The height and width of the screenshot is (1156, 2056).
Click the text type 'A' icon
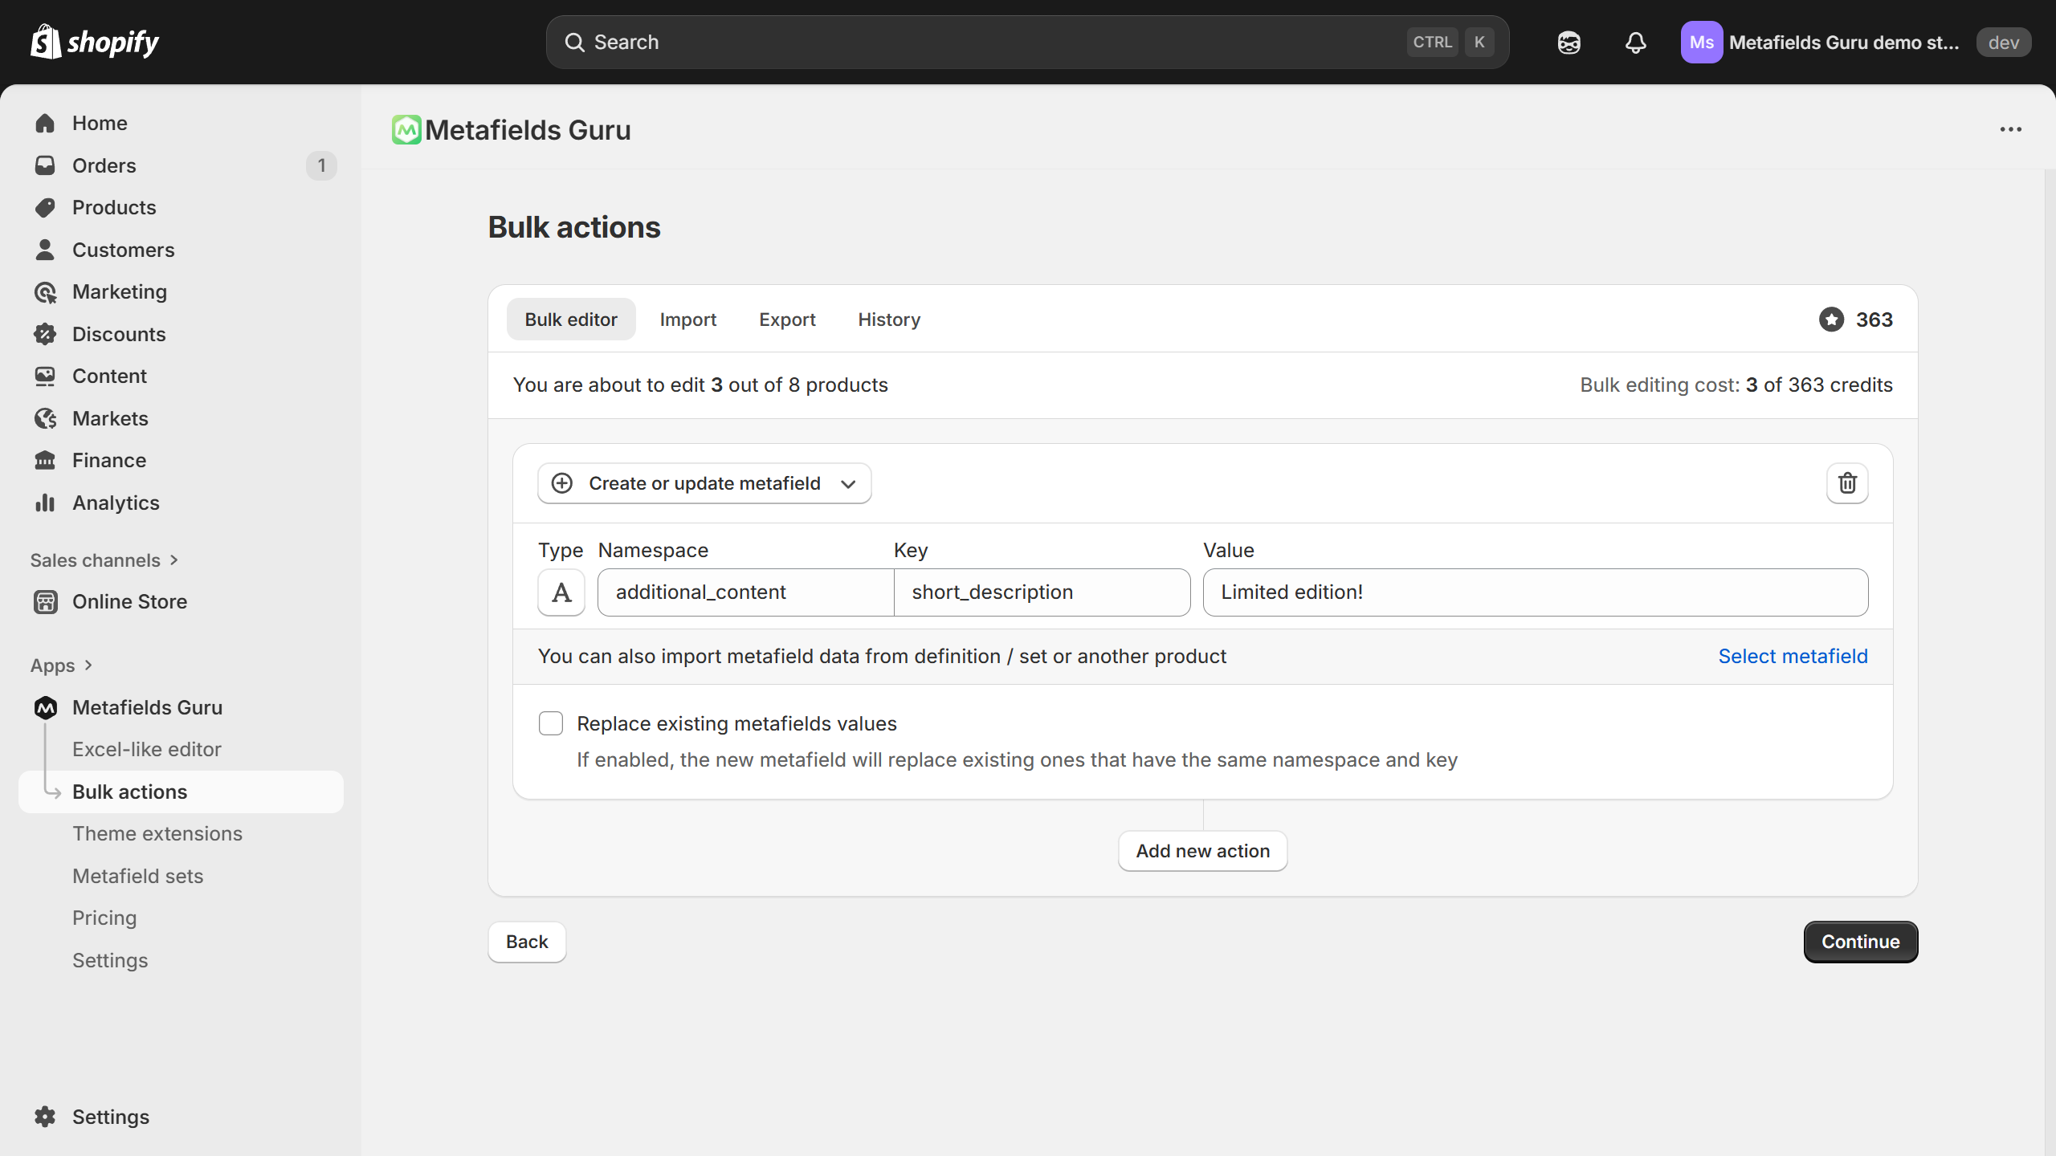click(x=561, y=592)
